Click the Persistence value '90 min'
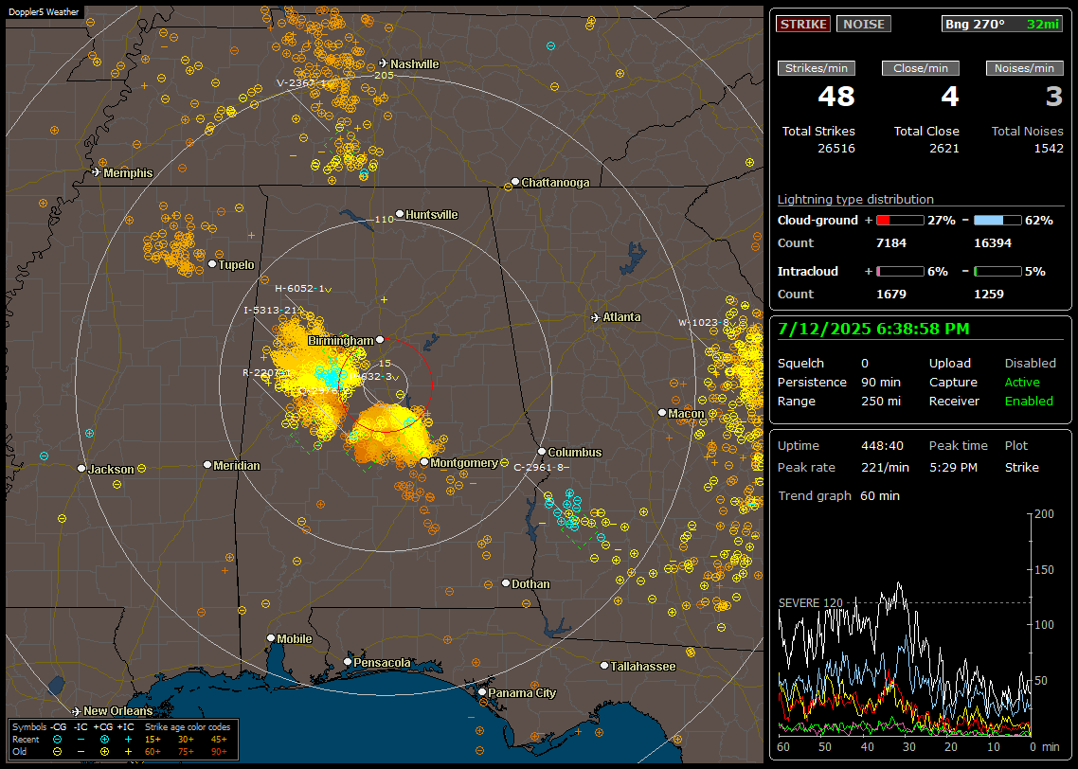The image size is (1078, 769). click(x=881, y=382)
